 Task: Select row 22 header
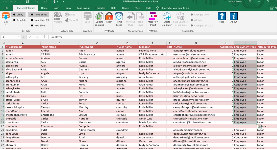3,126
